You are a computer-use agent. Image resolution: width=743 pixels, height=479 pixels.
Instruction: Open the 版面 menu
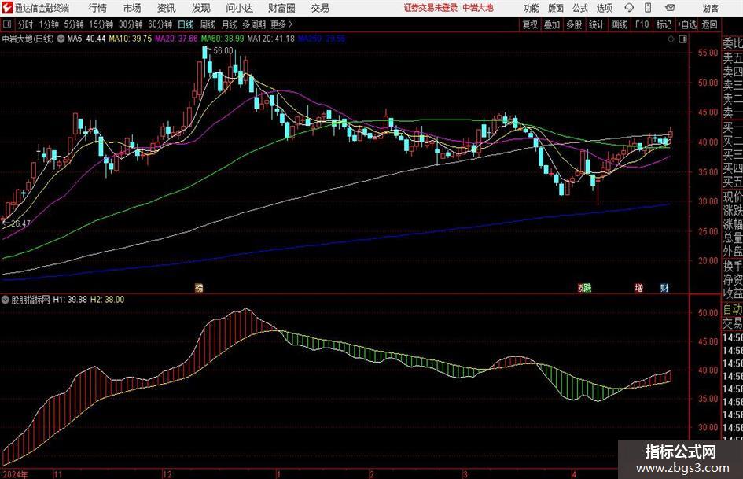(x=555, y=8)
